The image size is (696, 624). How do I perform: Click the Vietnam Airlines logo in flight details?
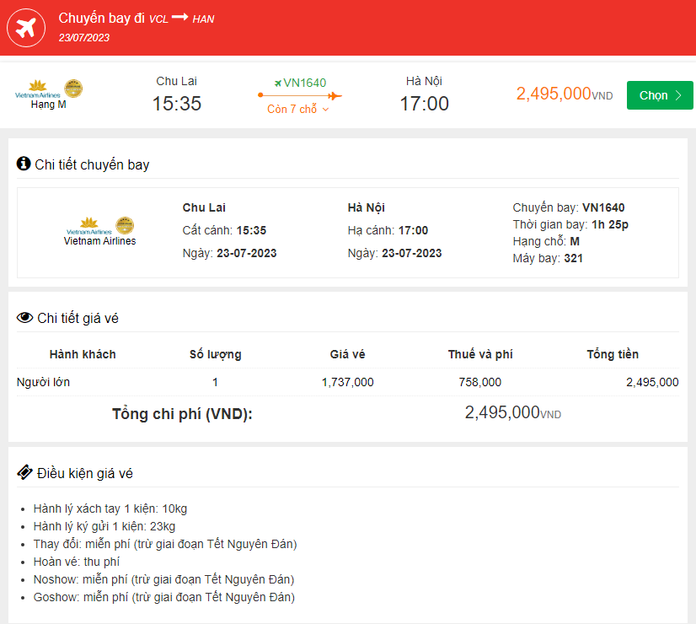click(88, 226)
